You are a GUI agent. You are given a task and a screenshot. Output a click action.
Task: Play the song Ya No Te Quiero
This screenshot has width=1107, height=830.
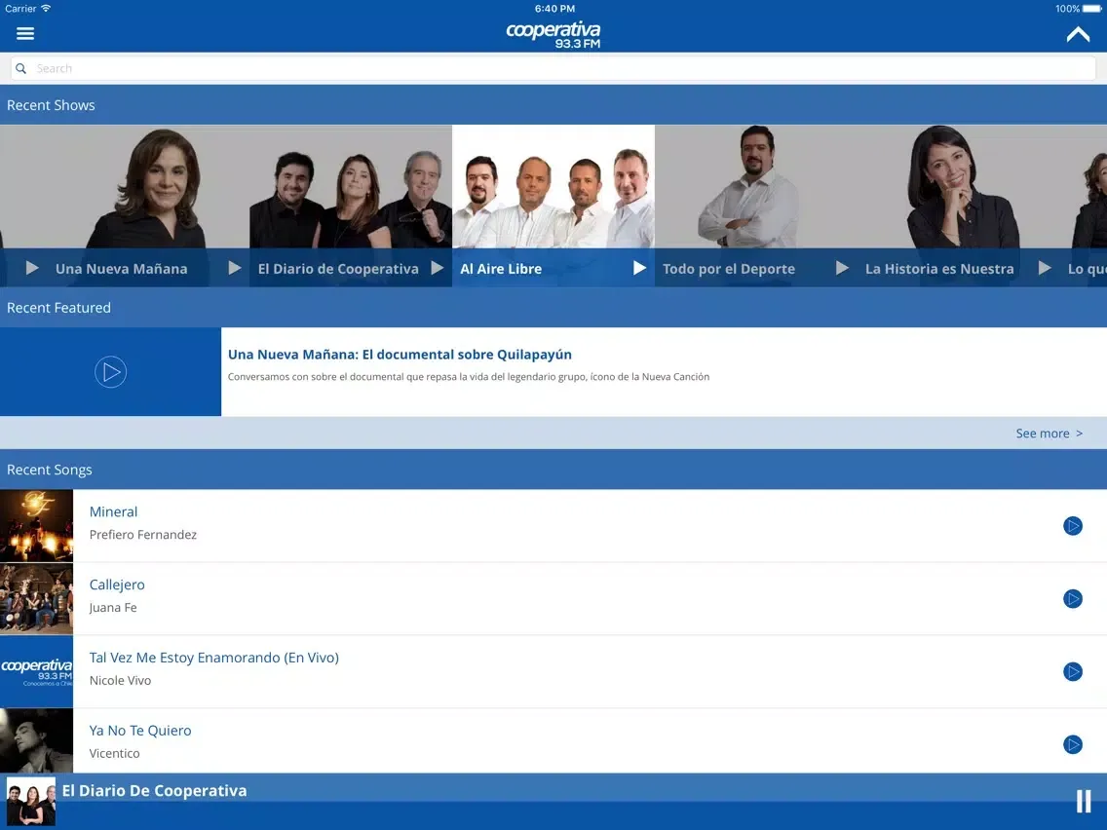pyautogui.click(x=1072, y=744)
